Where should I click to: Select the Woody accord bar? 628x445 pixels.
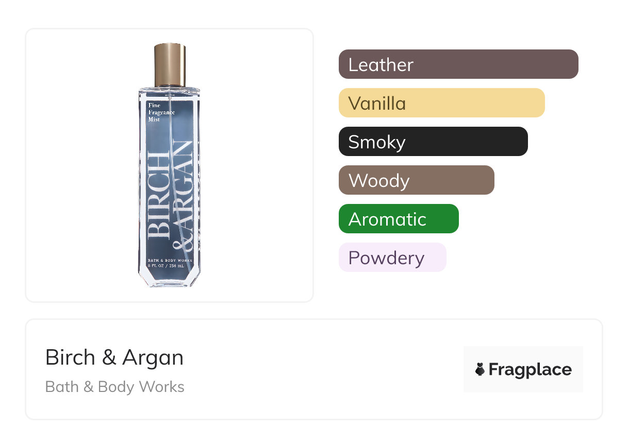point(417,180)
